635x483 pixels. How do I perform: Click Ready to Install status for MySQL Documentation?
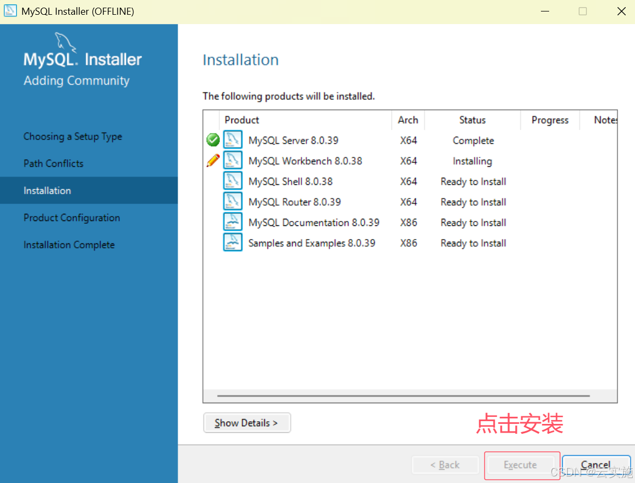click(x=473, y=223)
